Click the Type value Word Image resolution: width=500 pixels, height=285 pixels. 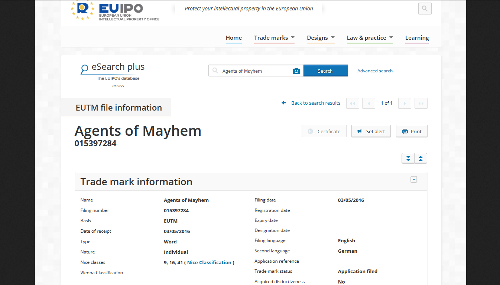170,242
